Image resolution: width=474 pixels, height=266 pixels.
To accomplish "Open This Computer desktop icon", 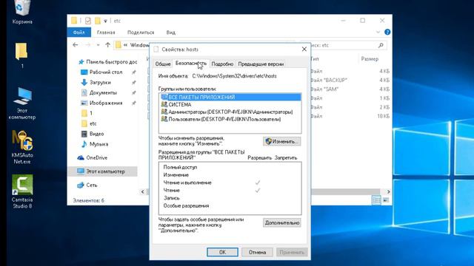I will tap(22, 104).
